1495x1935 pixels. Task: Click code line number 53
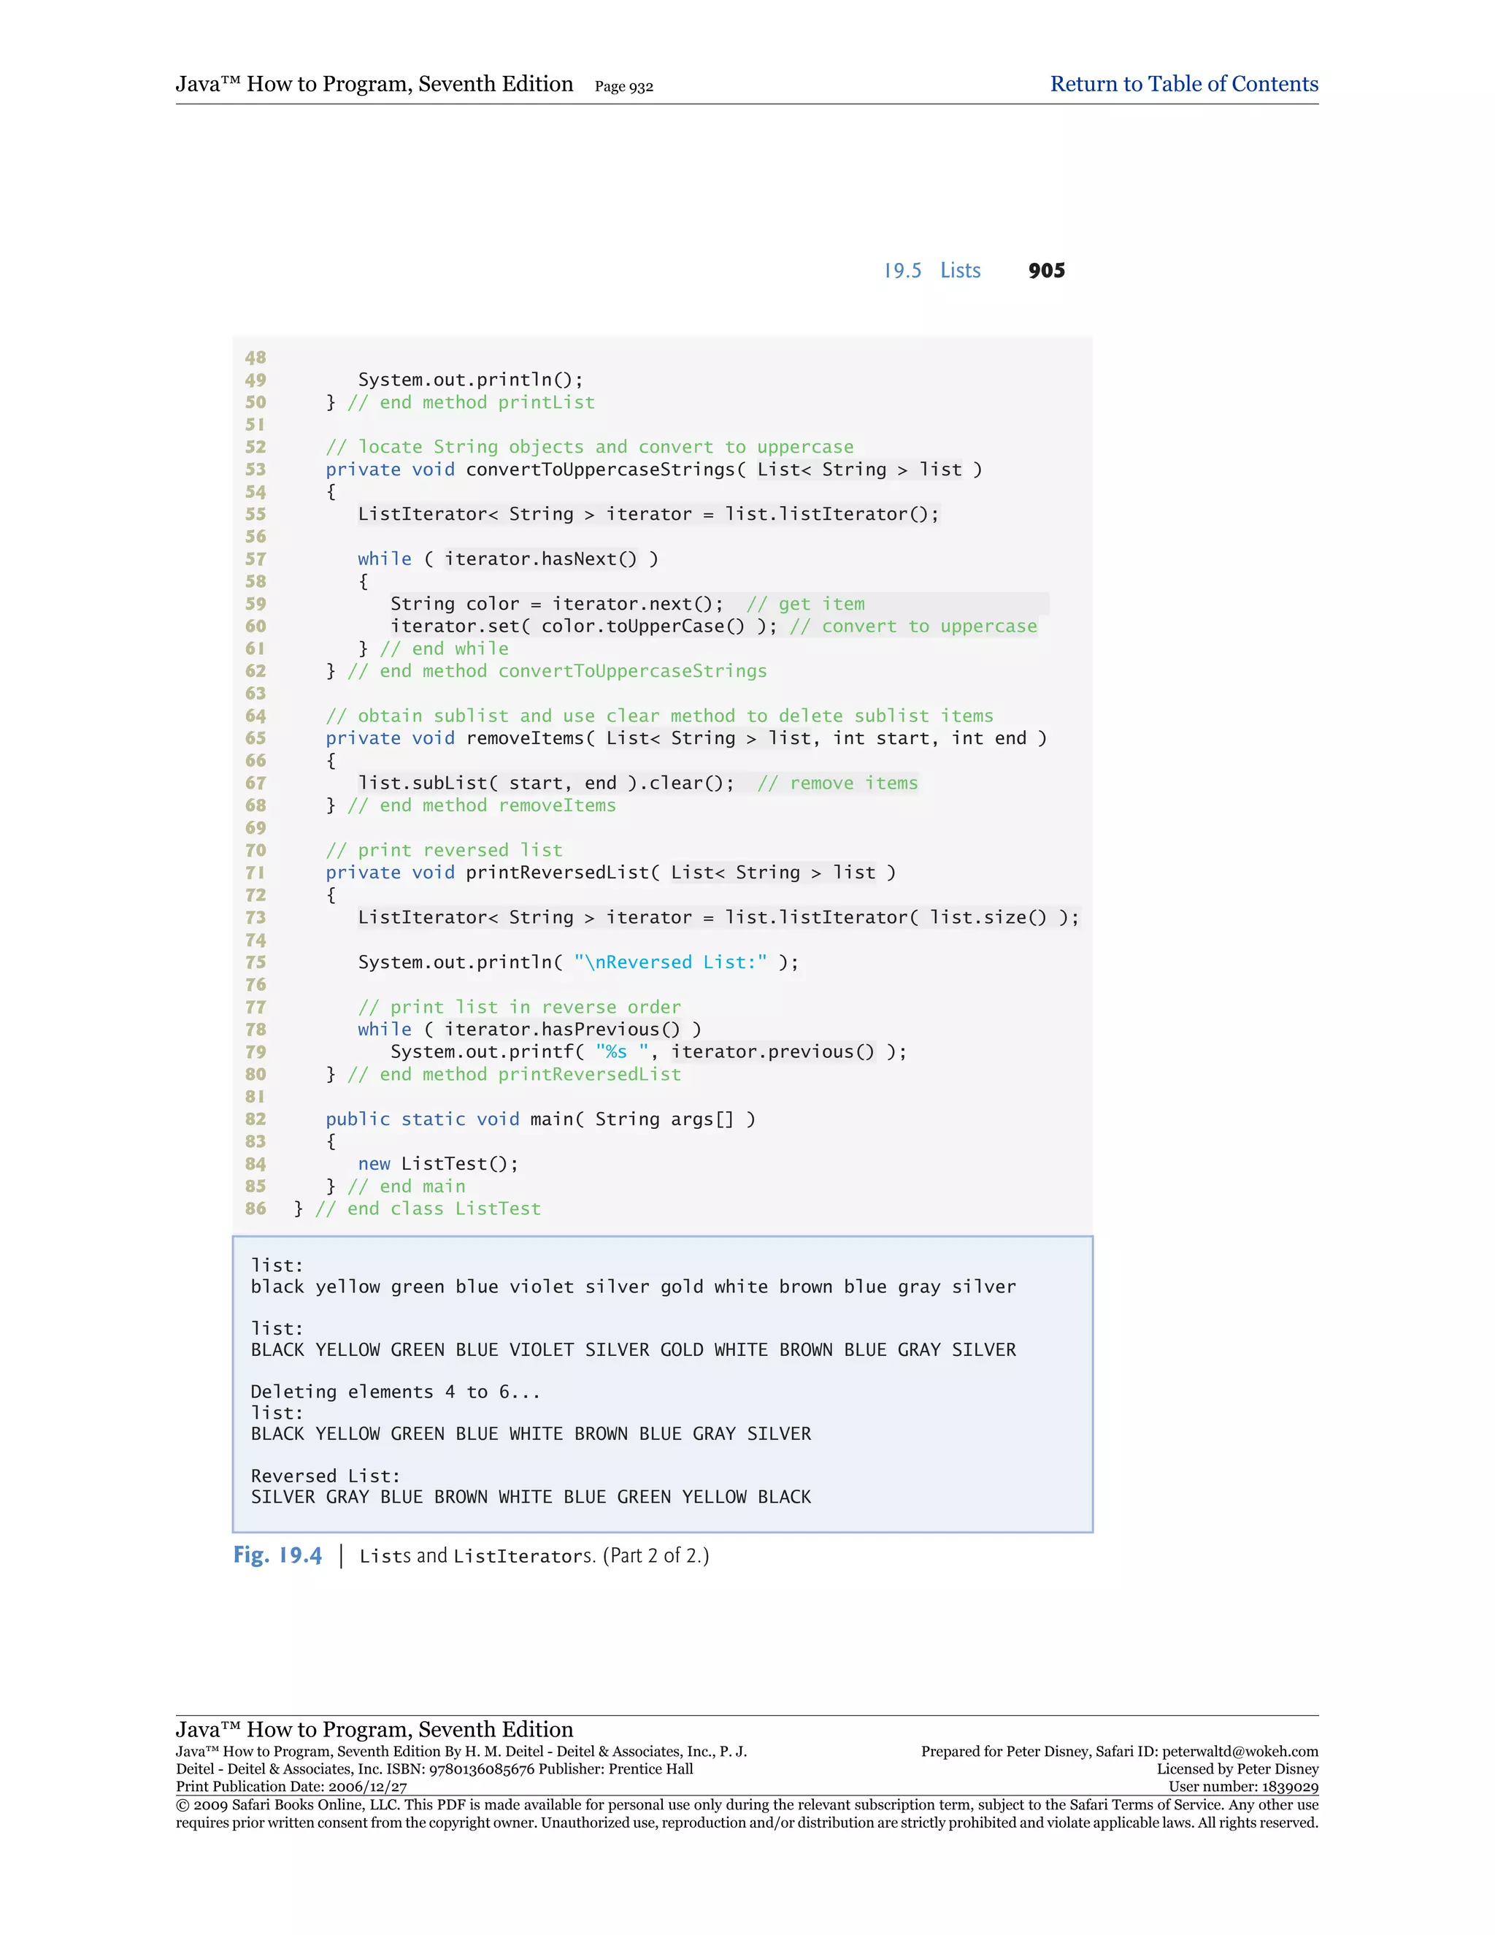(255, 470)
